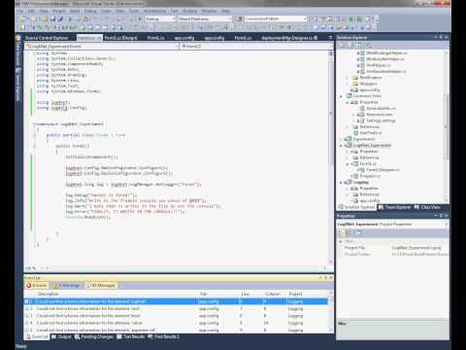Select the warning row for attribute 'value'
The image size is (466, 350).
[x=176, y=323]
